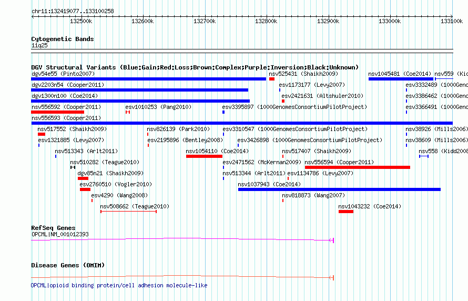Click the nsv818873 (Wang2007) label
This screenshot has width=468, height=301.
click(x=313, y=195)
